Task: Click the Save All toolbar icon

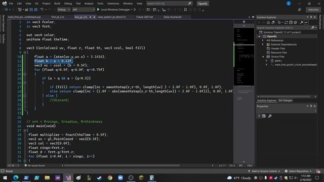Action: click(x=36, y=10)
